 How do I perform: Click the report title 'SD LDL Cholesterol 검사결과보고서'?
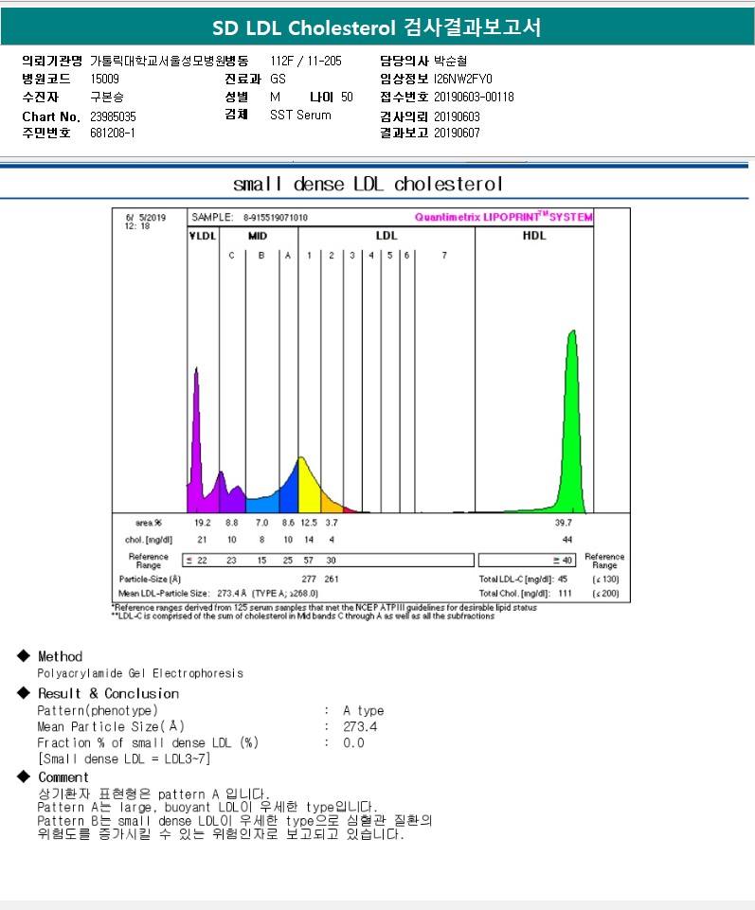(x=376, y=27)
